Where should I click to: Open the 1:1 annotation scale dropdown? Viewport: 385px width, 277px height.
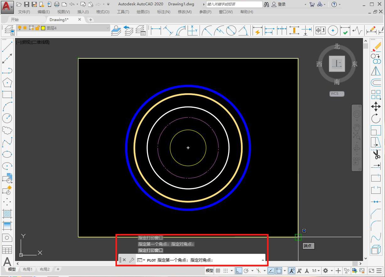(316, 271)
